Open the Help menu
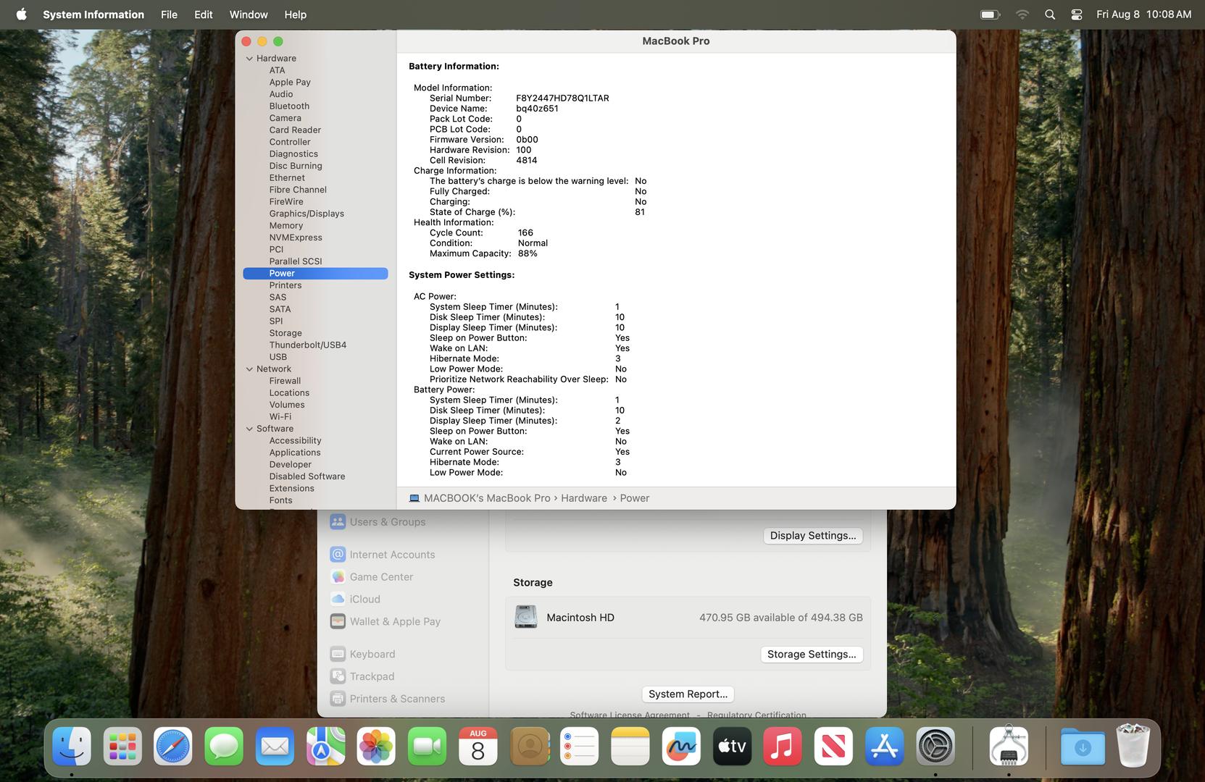The height and width of the screenshot is (782, 1205). click(x=295, y=14)
